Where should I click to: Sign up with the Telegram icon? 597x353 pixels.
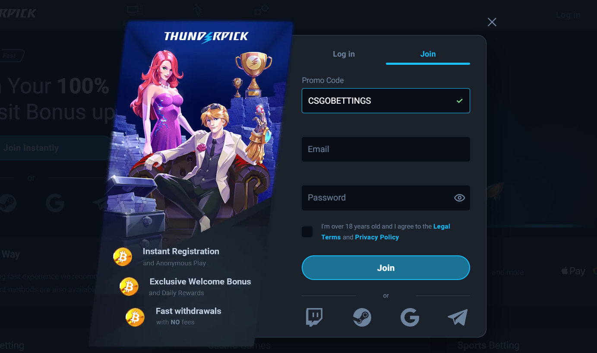pos(458,318)
